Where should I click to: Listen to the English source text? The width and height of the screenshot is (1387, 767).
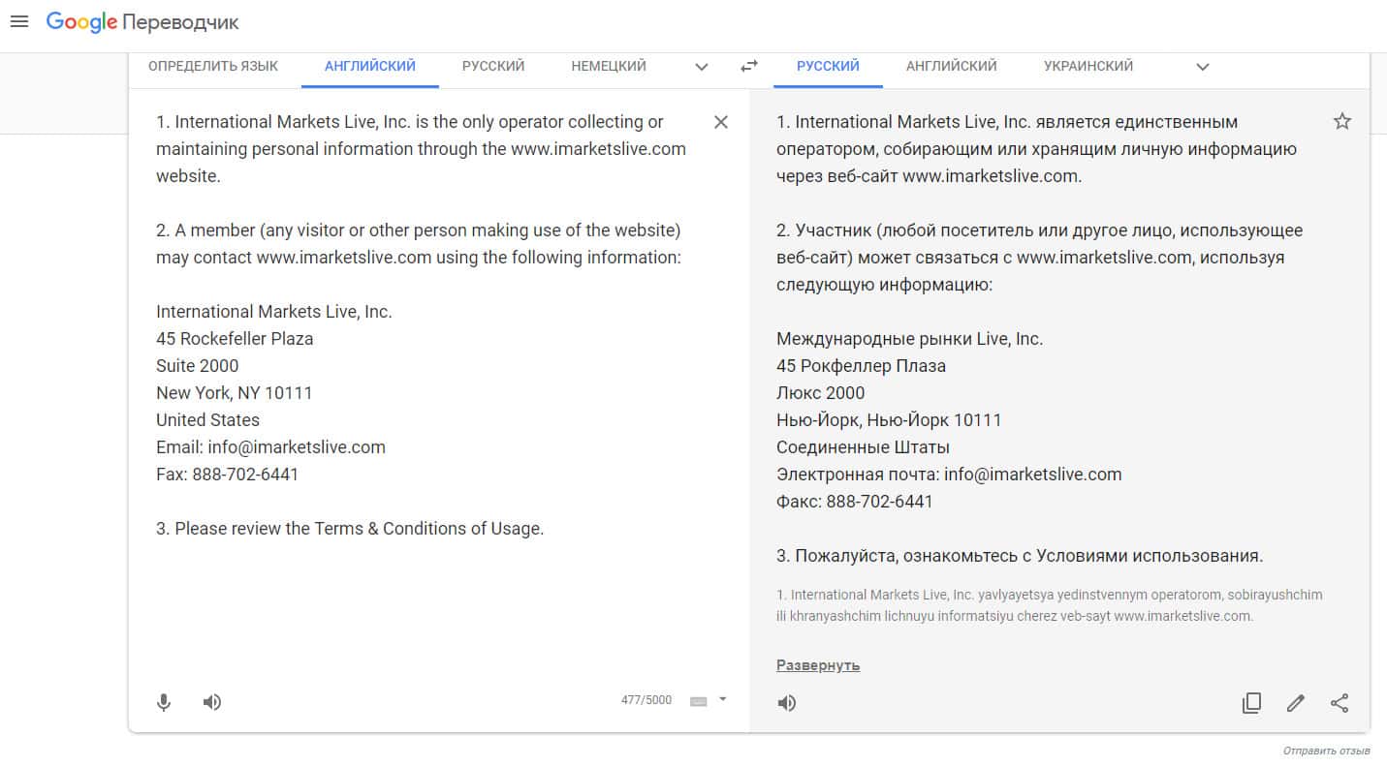coord(212,702)
